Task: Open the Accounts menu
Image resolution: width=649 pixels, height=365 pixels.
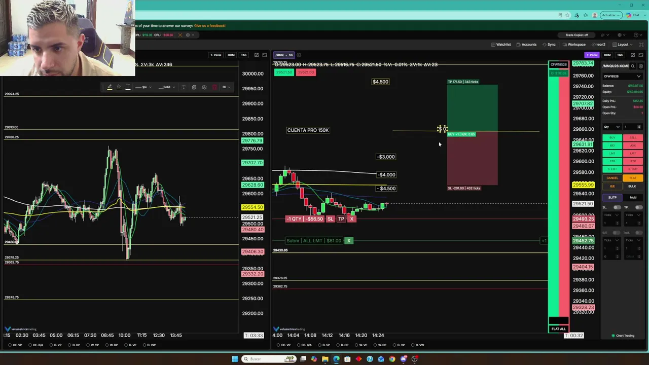Action: coord(526,45)
